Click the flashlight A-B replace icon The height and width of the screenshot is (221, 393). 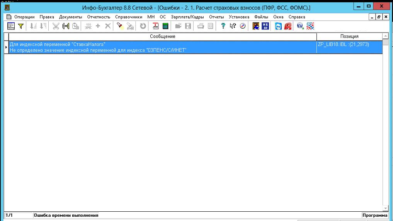[130, 26]
